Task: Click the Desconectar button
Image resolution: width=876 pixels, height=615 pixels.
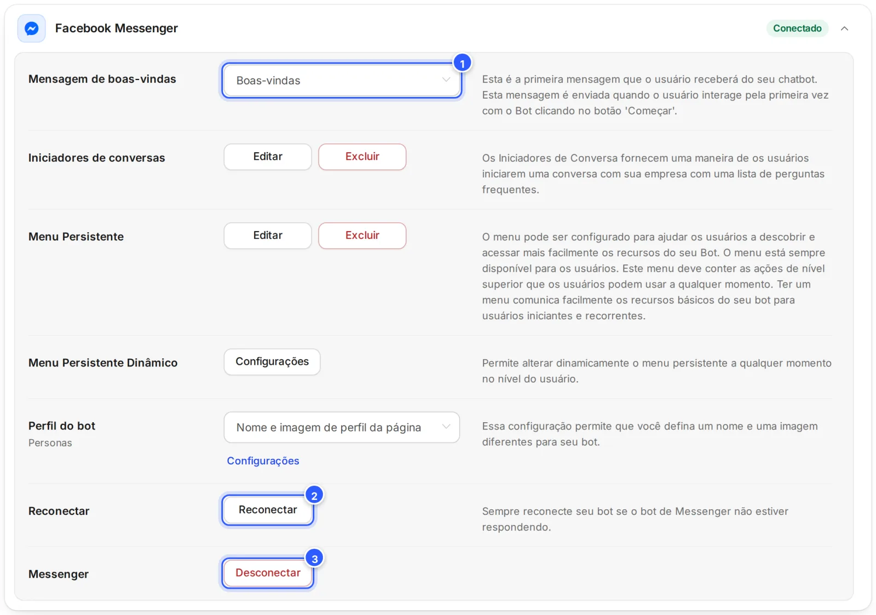Action: click(x=268, y=573)
